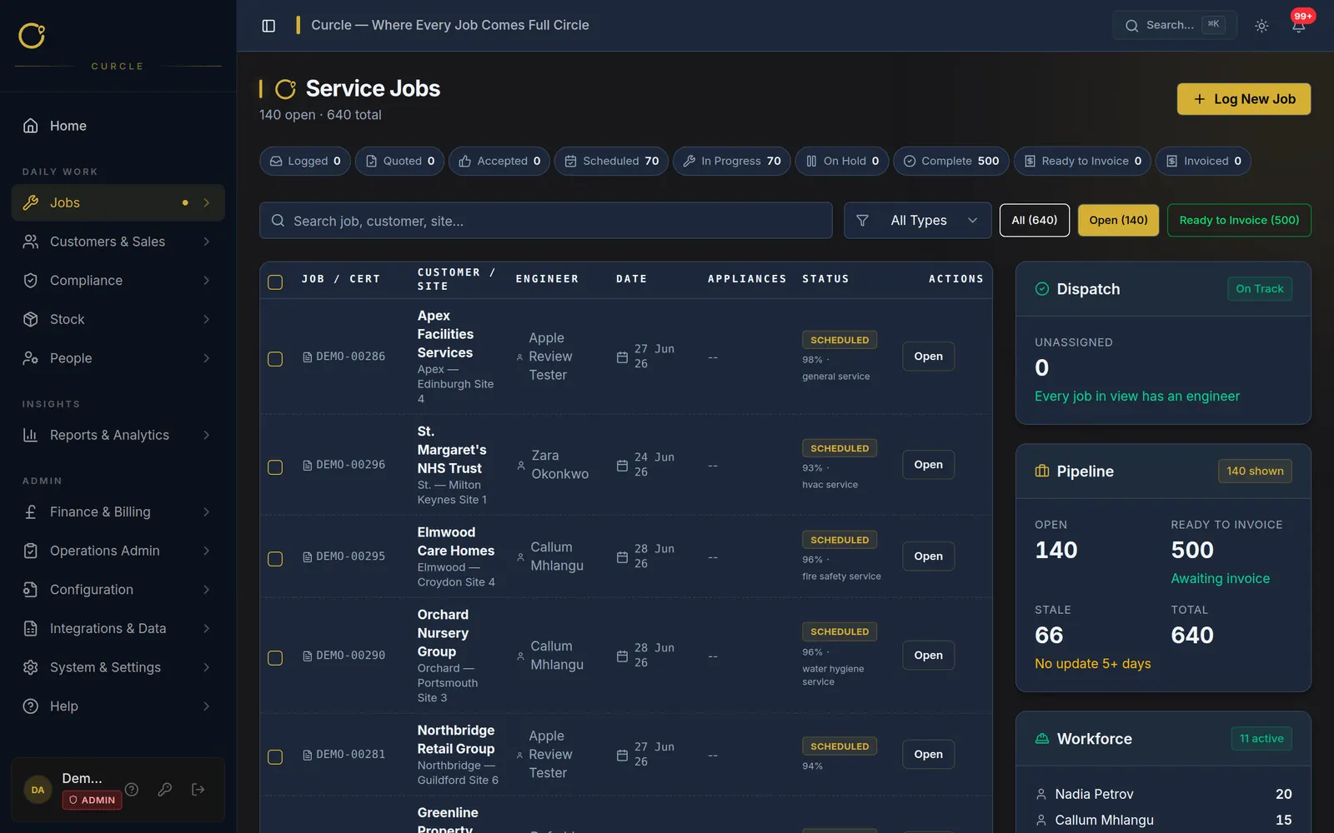The height and width of the screenshot is (833, 1334).
Task: Click the filter funnel icon
Action: [x=863, y=221]
